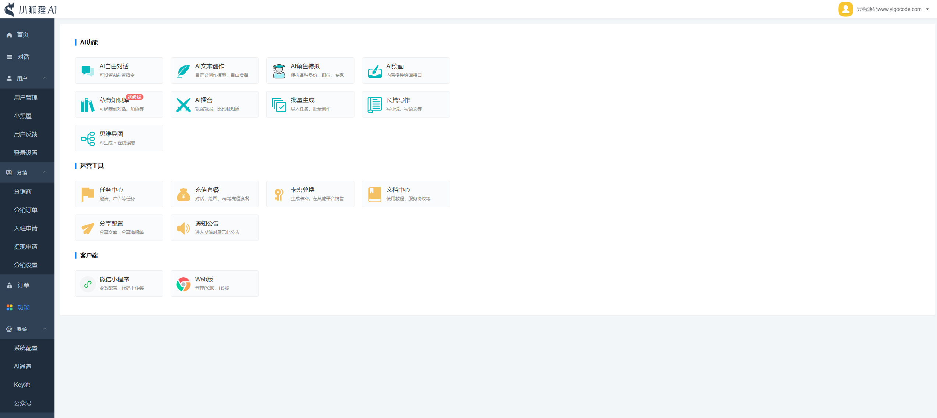Click the AI擂台 crossed swords icon
The image size is (937, 418).
(x=183, y=105)
